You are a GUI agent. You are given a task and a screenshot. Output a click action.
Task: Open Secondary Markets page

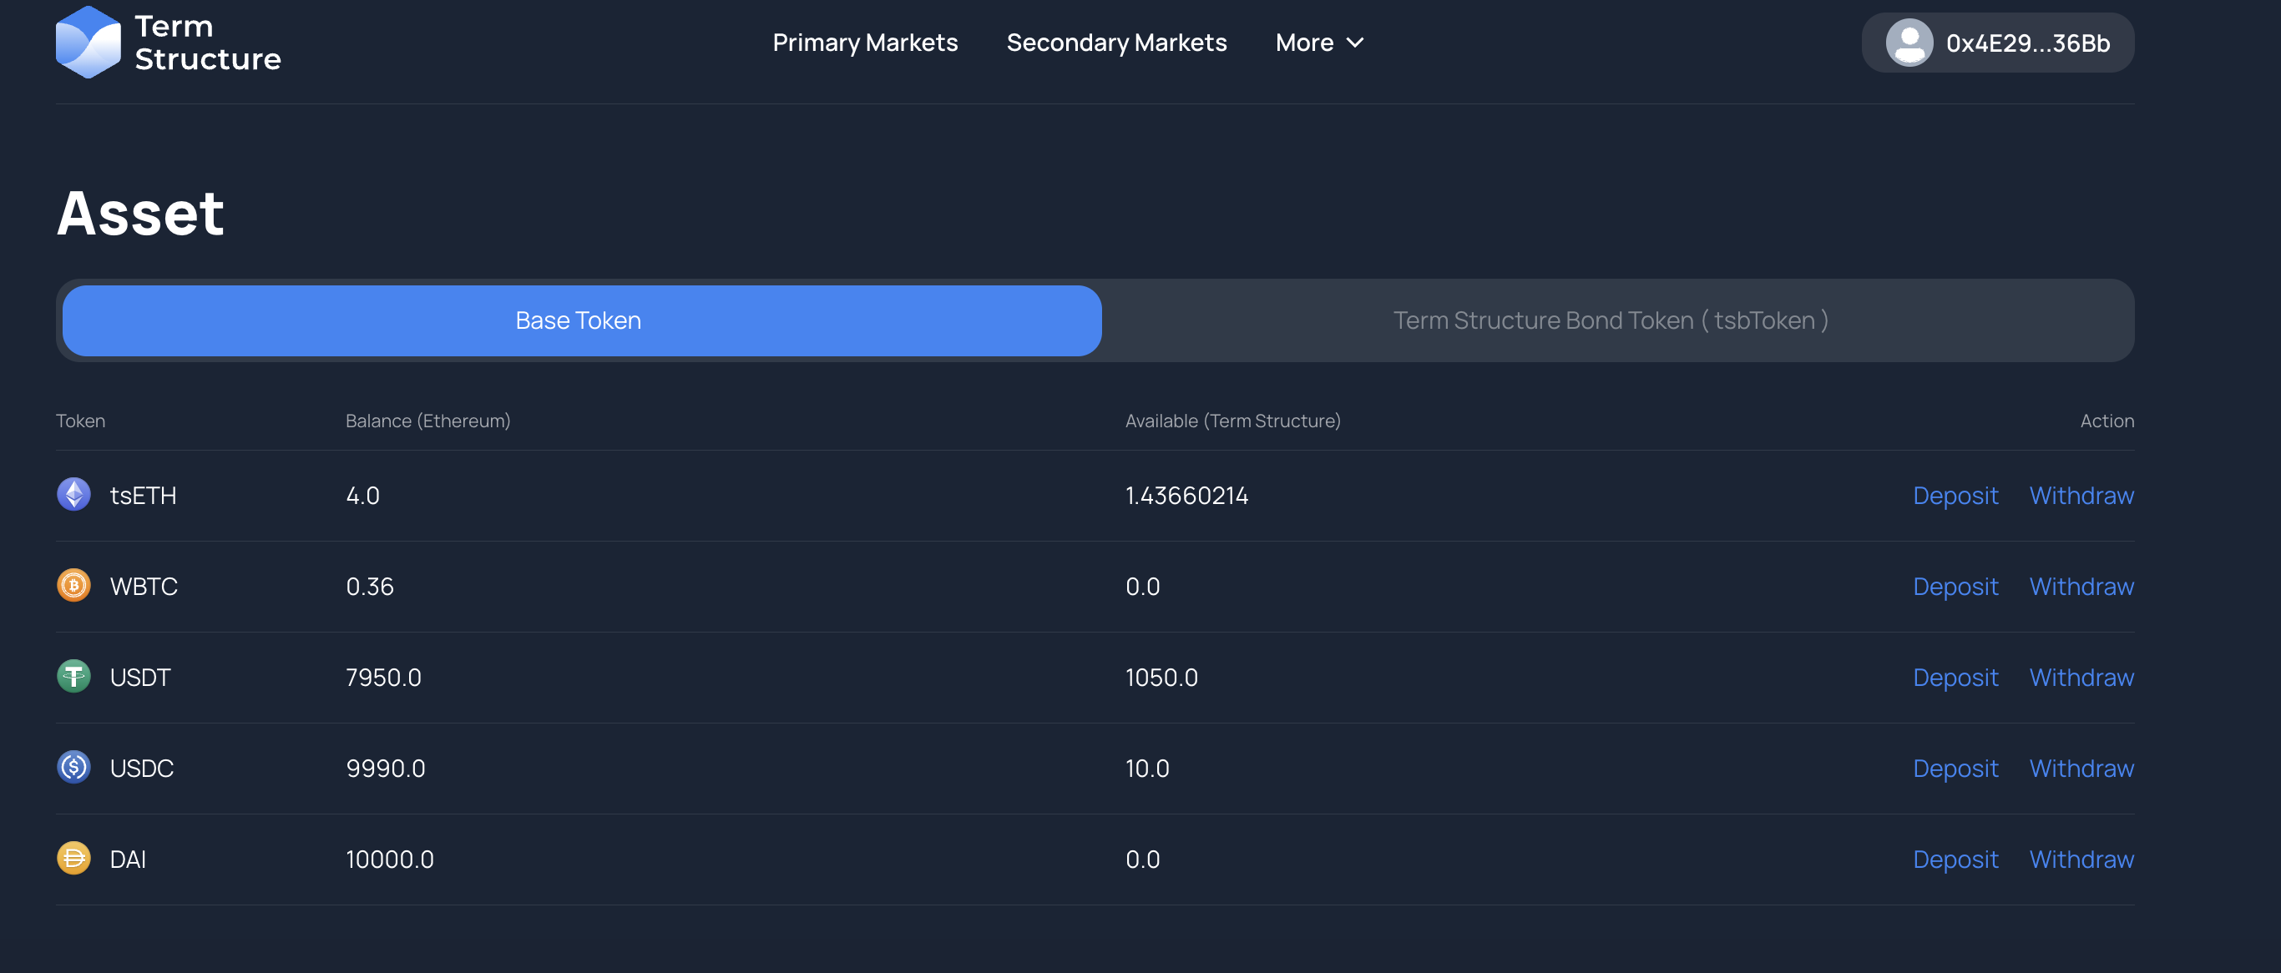pos(1116,43)
